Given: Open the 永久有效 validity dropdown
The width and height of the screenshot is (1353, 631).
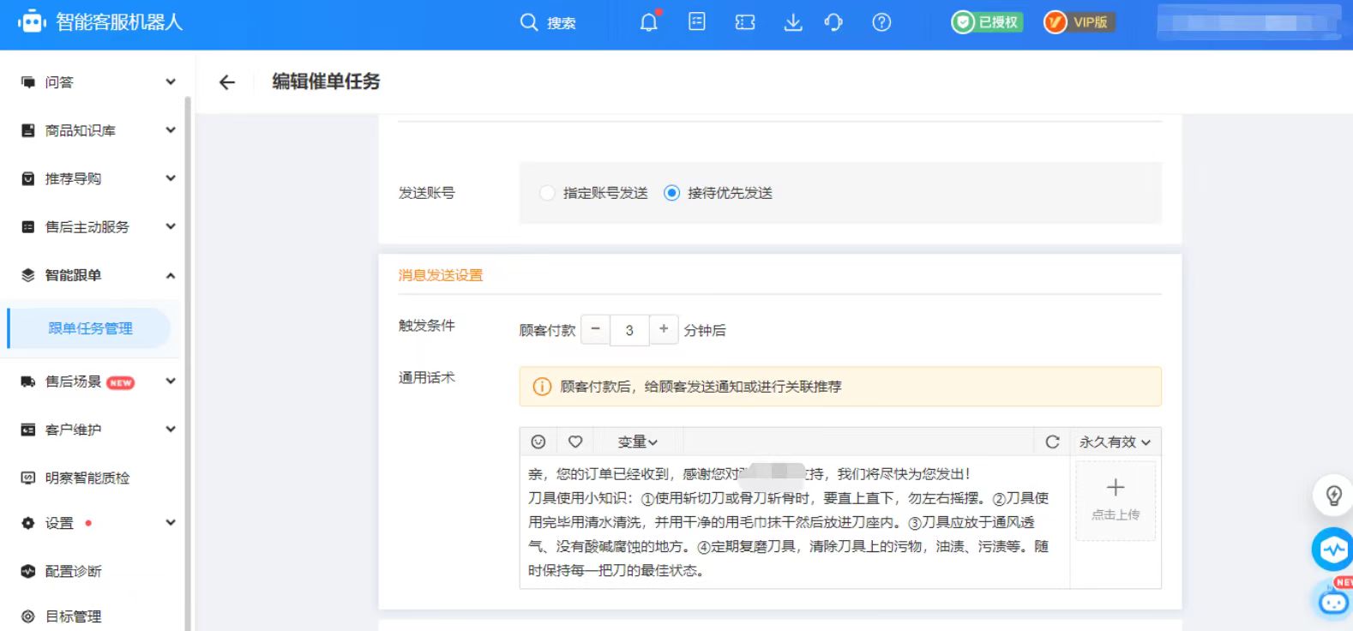Looking at the screenshot, I should pos(1115,442).
